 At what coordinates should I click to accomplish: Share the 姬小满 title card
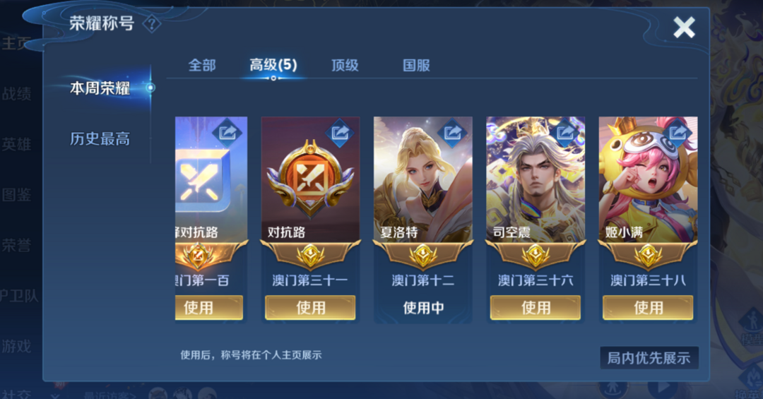678,132
